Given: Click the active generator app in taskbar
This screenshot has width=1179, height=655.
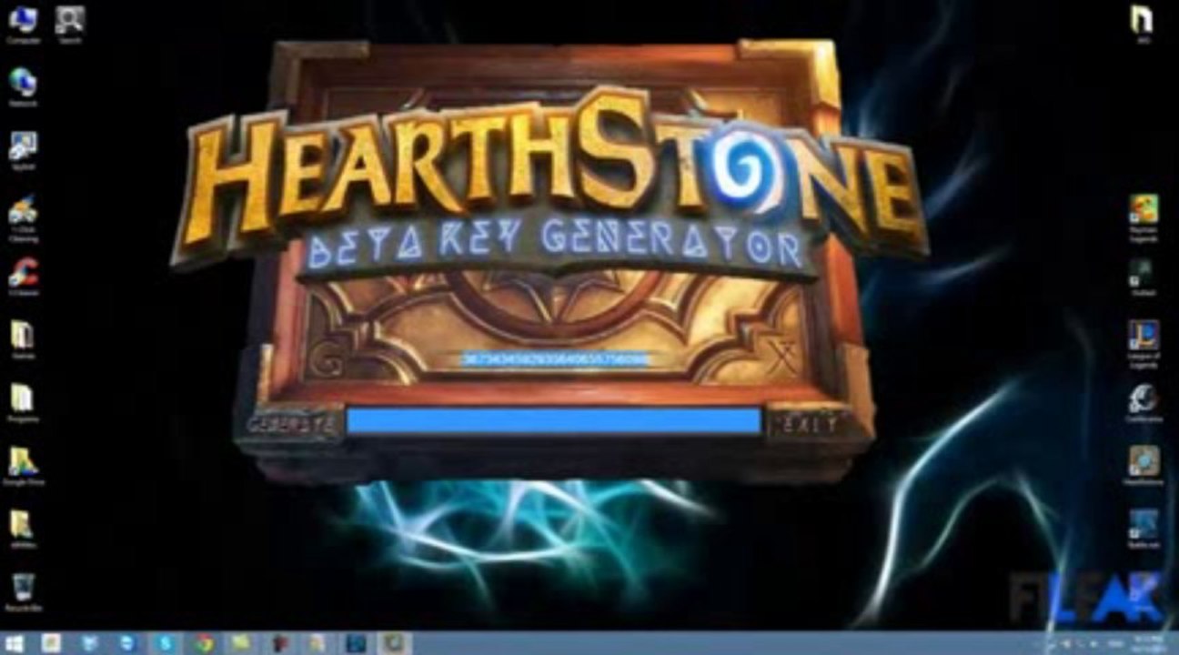Looking at the screenshot, I should [395, 644].
